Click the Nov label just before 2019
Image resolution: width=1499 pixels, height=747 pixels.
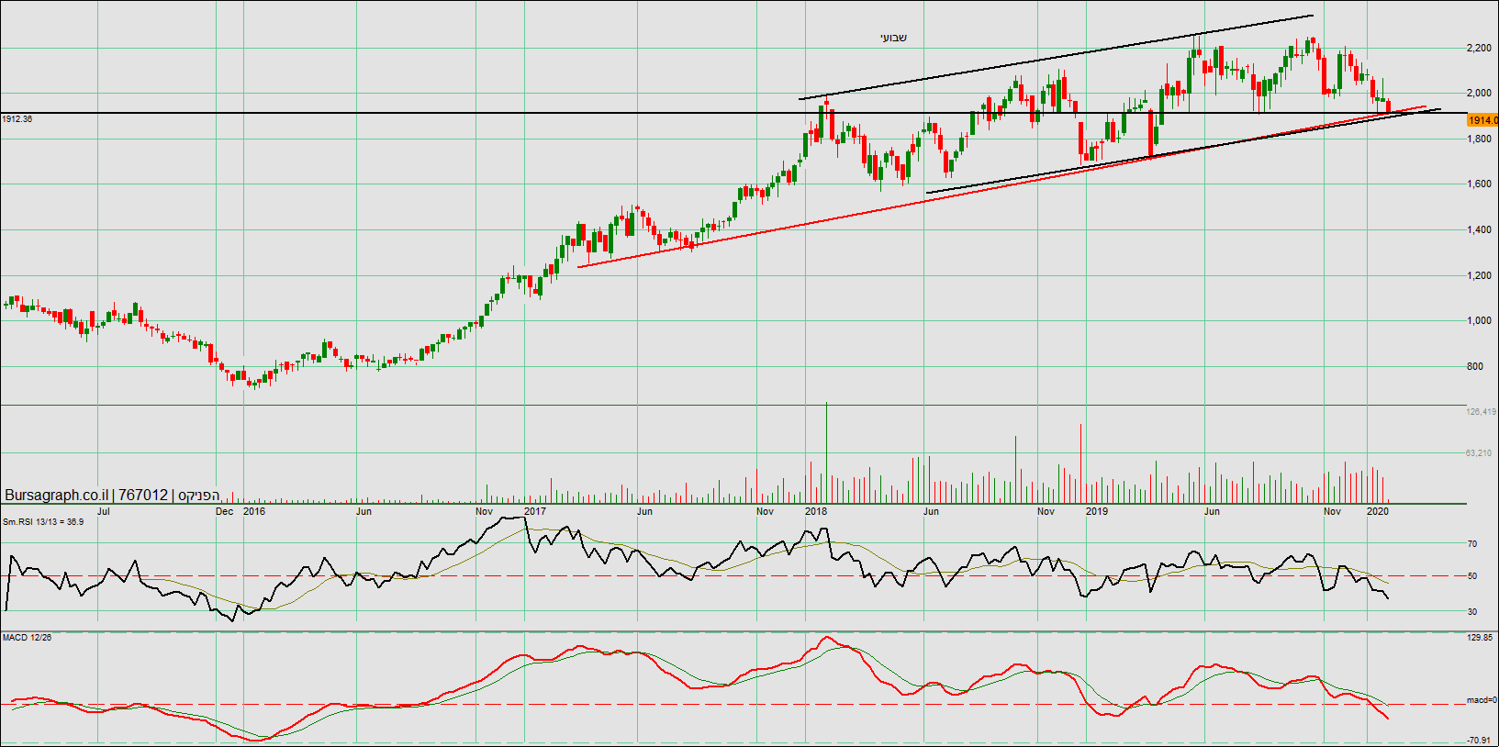click(1046, 511)
